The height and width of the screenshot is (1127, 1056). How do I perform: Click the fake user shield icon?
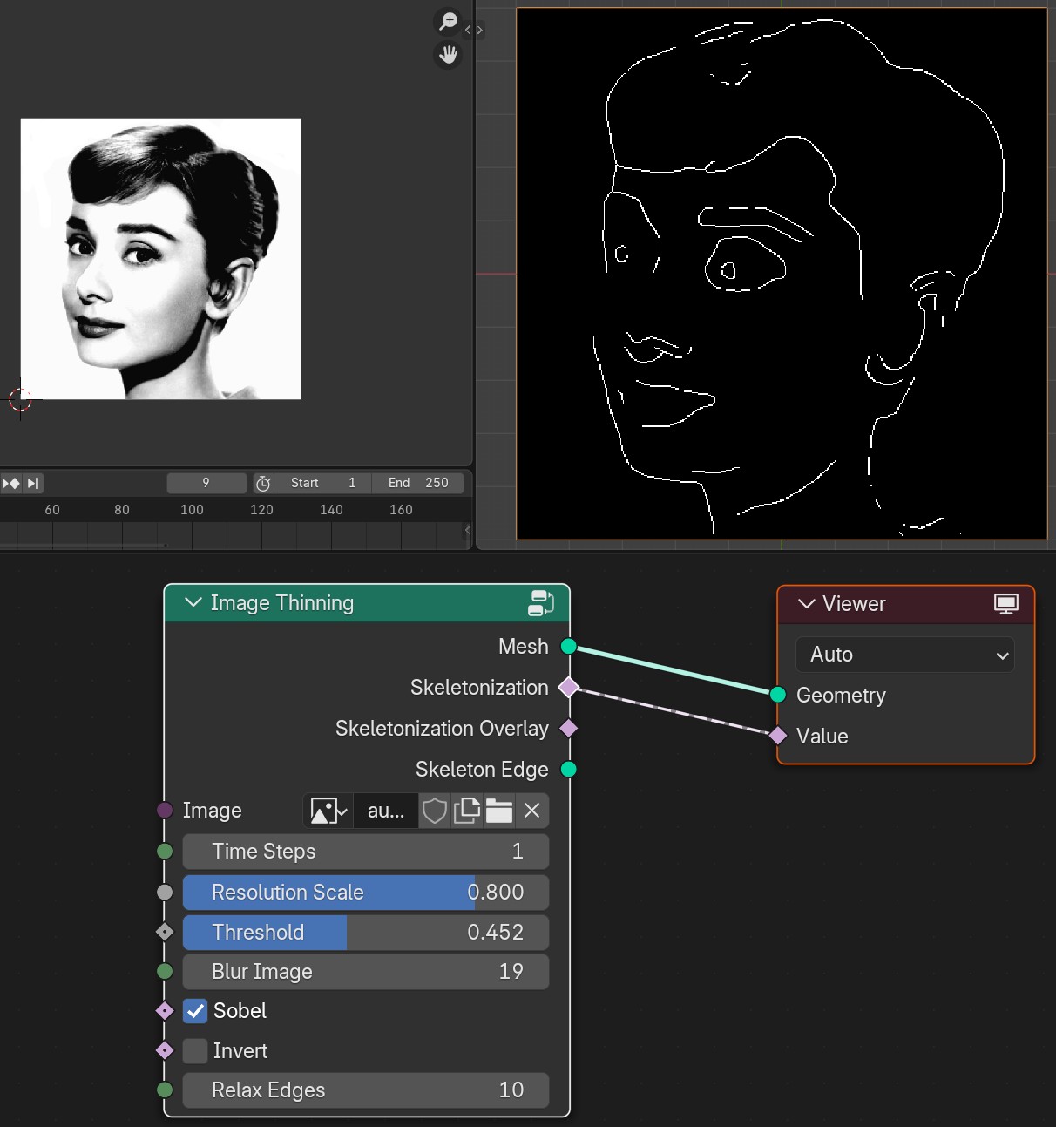click(x=435, y=811)
